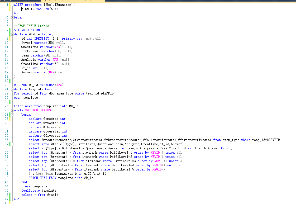Click uppercase FETCH NEXT FROM on line 42
This screenshot has width=296, height=204.
[42, 178]
